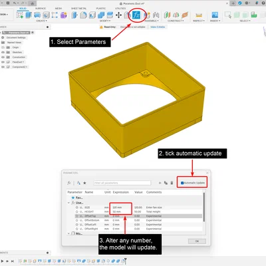Select the Offset Plane construct tool
This screenshot has width=266, height=266.
(167, 15)
